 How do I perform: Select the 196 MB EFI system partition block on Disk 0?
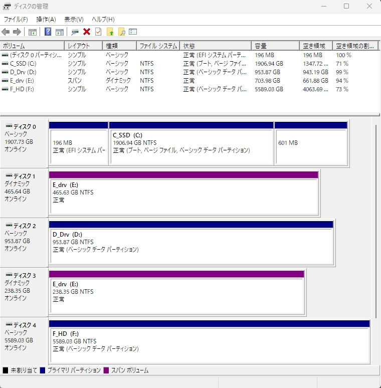pyautogui.click(x=79, y=143)
